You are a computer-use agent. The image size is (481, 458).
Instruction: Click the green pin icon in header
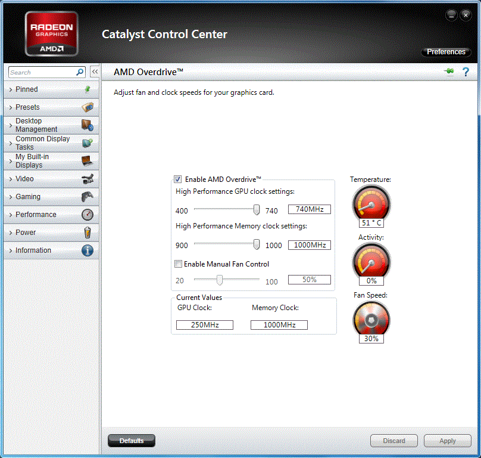click(449, 72)
